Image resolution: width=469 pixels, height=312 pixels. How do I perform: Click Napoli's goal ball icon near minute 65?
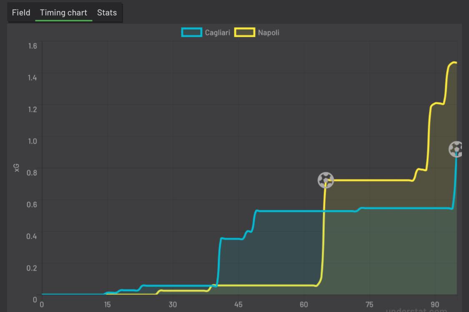pos(326,180)
